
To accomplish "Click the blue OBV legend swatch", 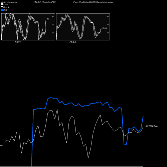I will click(x=2, y=10).
